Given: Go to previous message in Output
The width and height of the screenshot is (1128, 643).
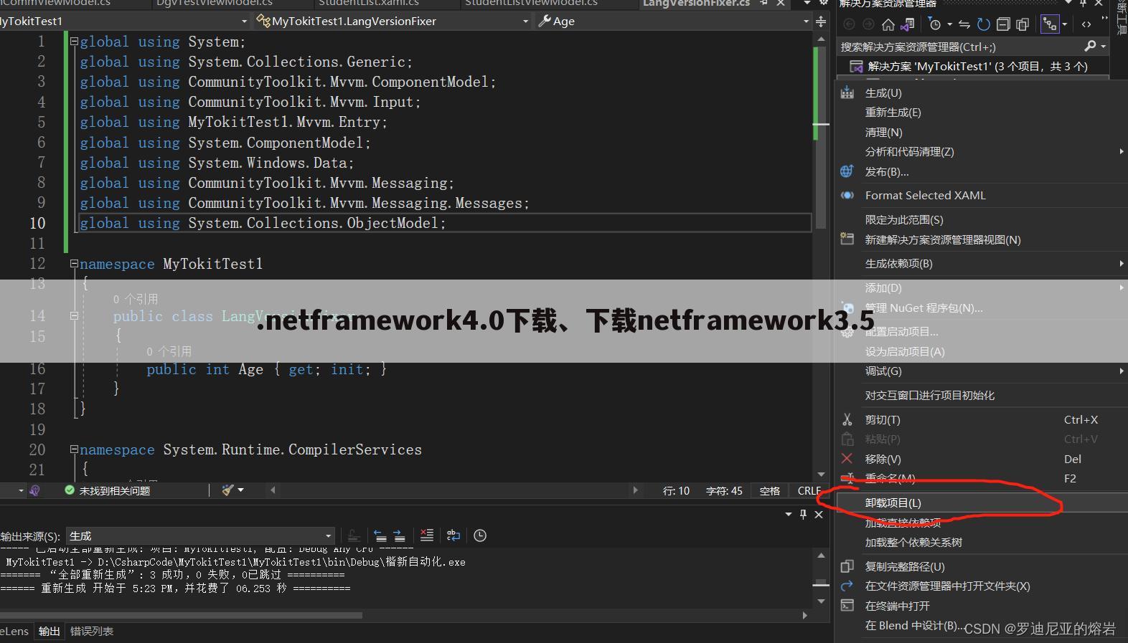Looking at the screenshot, I should [380, 535].
